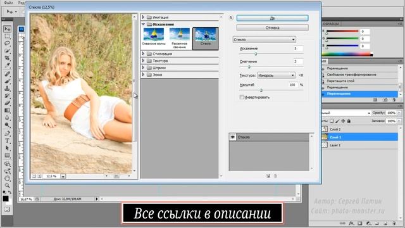Click the Все ссылки в описании banner

(202, 213)
